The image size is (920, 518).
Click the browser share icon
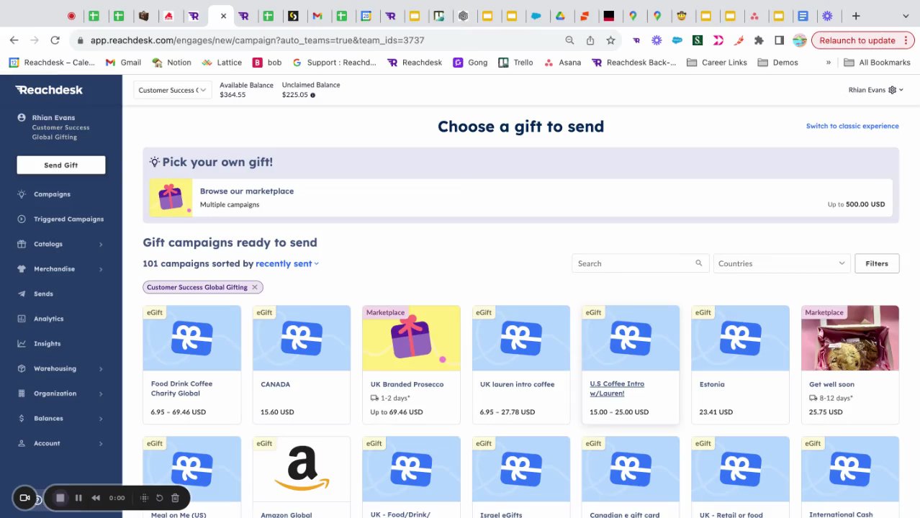tap(590, 40)
